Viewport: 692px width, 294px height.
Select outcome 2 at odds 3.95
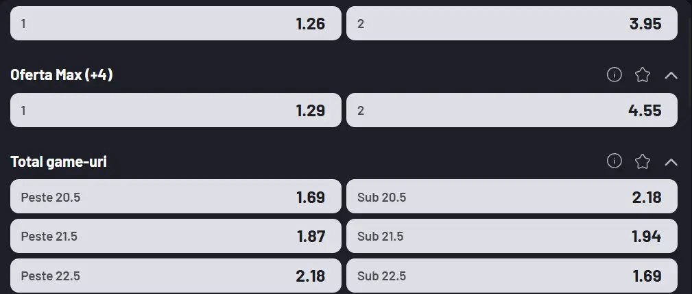pos(512,23)
